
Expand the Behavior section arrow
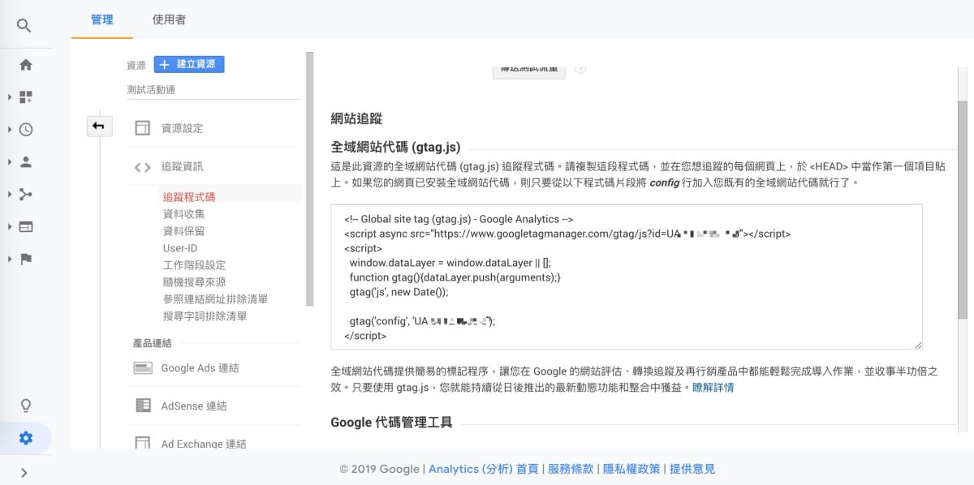10,227
